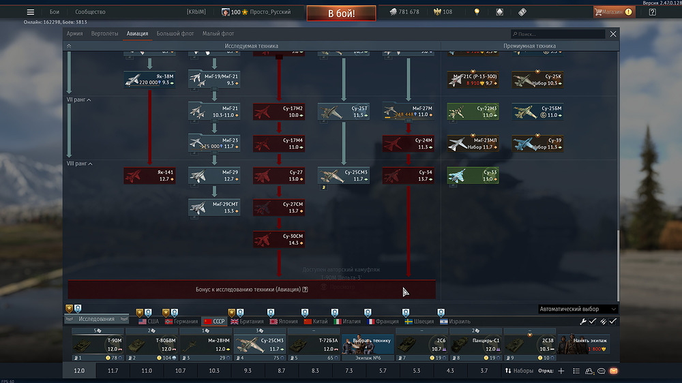The width and height of the screenshot is (682, 383).
Task: Add a squad member with plus icon
Action: point(561,371)
